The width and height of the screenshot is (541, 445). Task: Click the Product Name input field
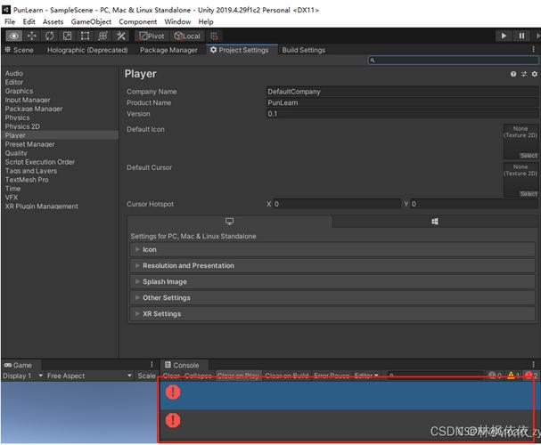401,102
